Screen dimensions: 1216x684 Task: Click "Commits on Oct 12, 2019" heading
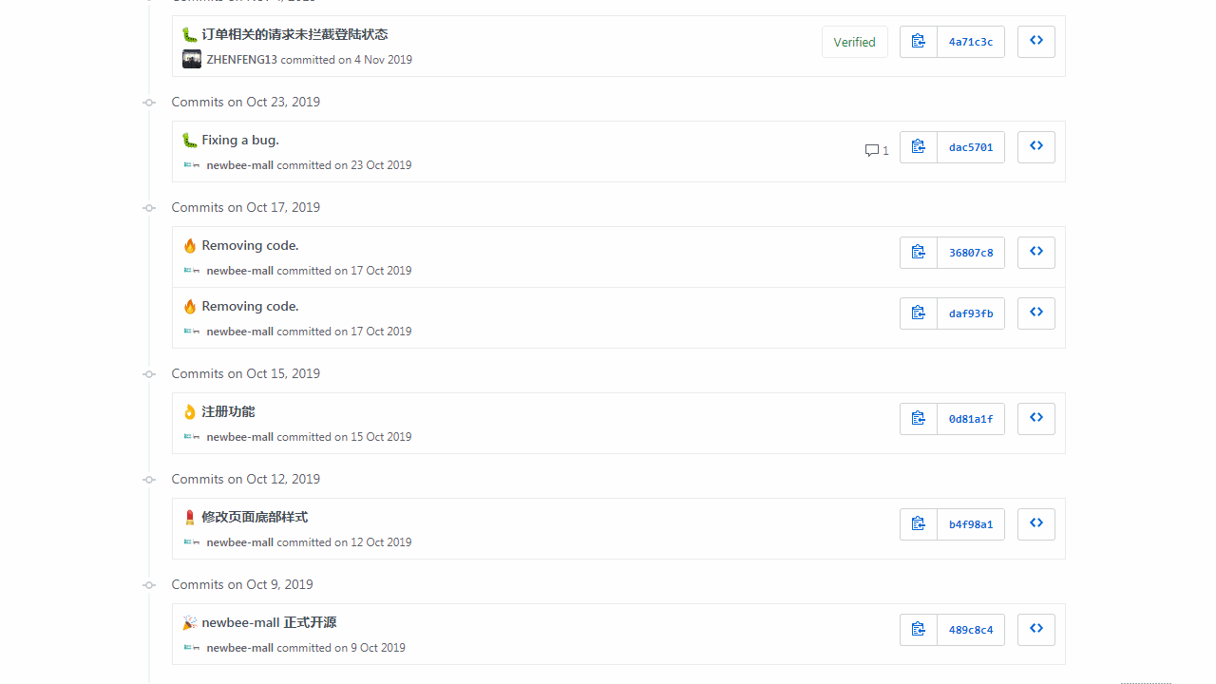246,479
